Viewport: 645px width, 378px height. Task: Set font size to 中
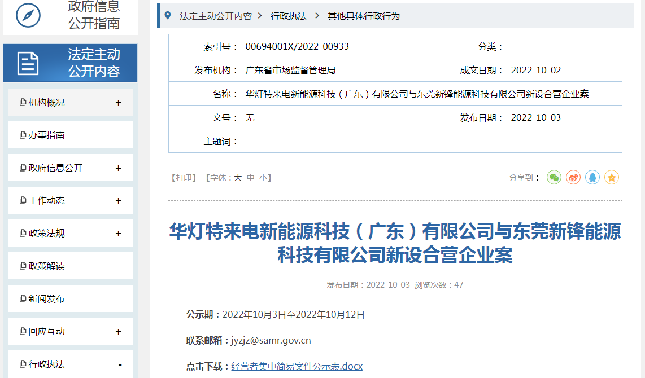251,178
